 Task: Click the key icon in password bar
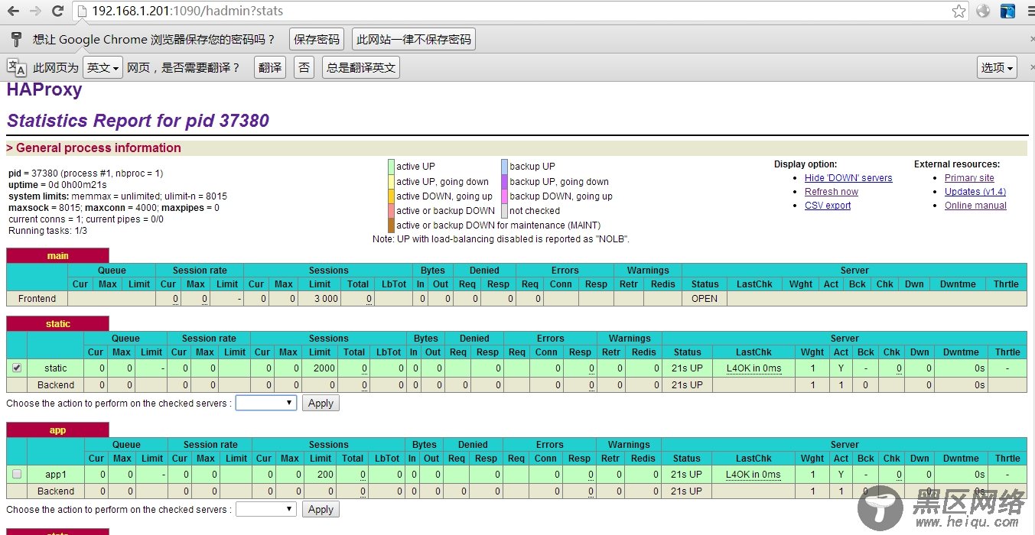[16, 39]
